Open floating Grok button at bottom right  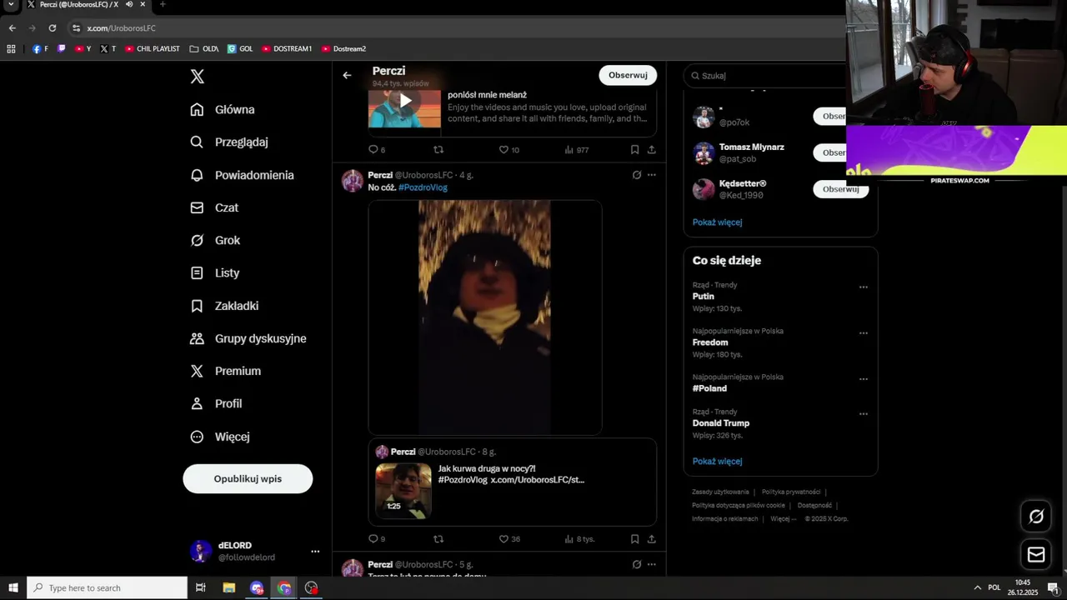tap(1036, 517)
